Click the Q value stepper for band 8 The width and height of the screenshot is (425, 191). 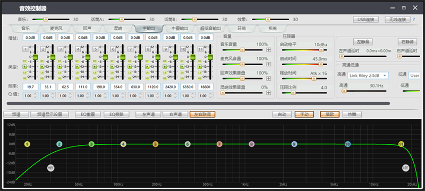pos(158,96)
